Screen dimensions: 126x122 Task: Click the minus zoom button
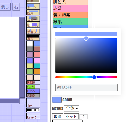tap(22, 101)
